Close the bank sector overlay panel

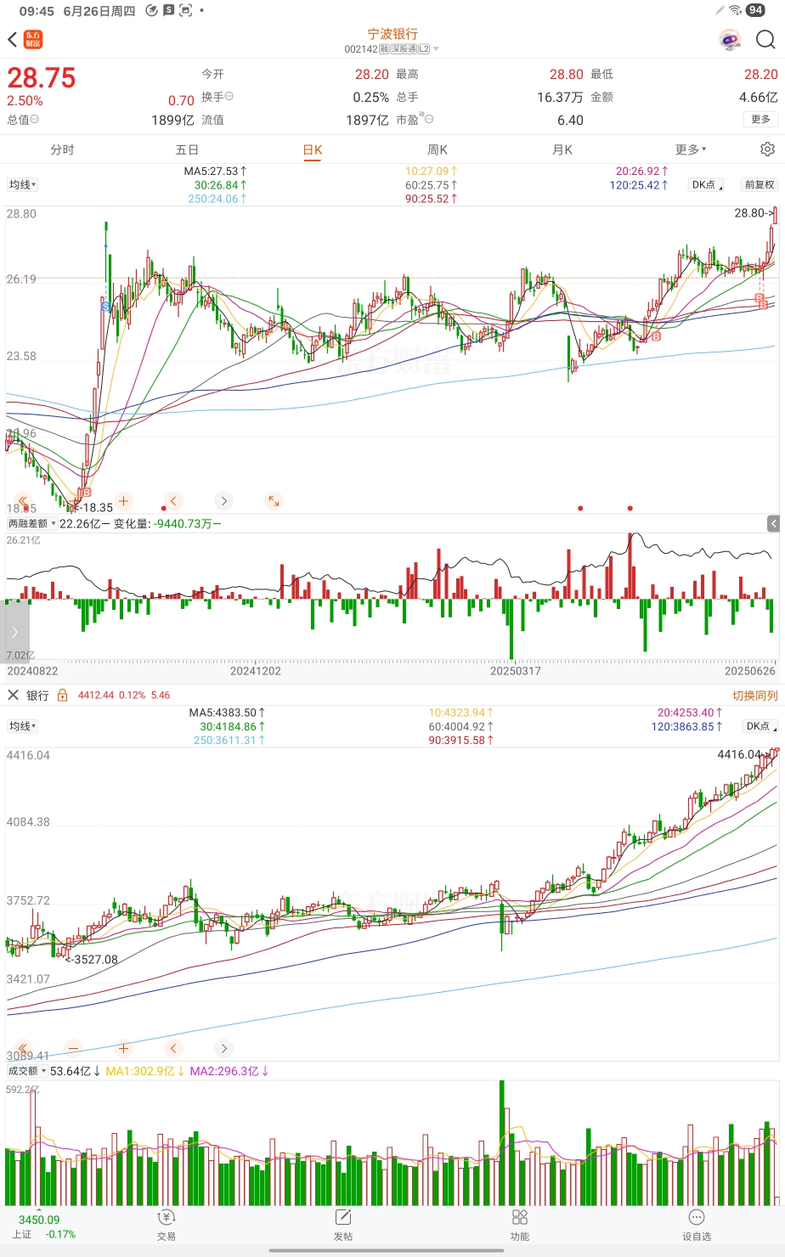(x=13, y=695)
